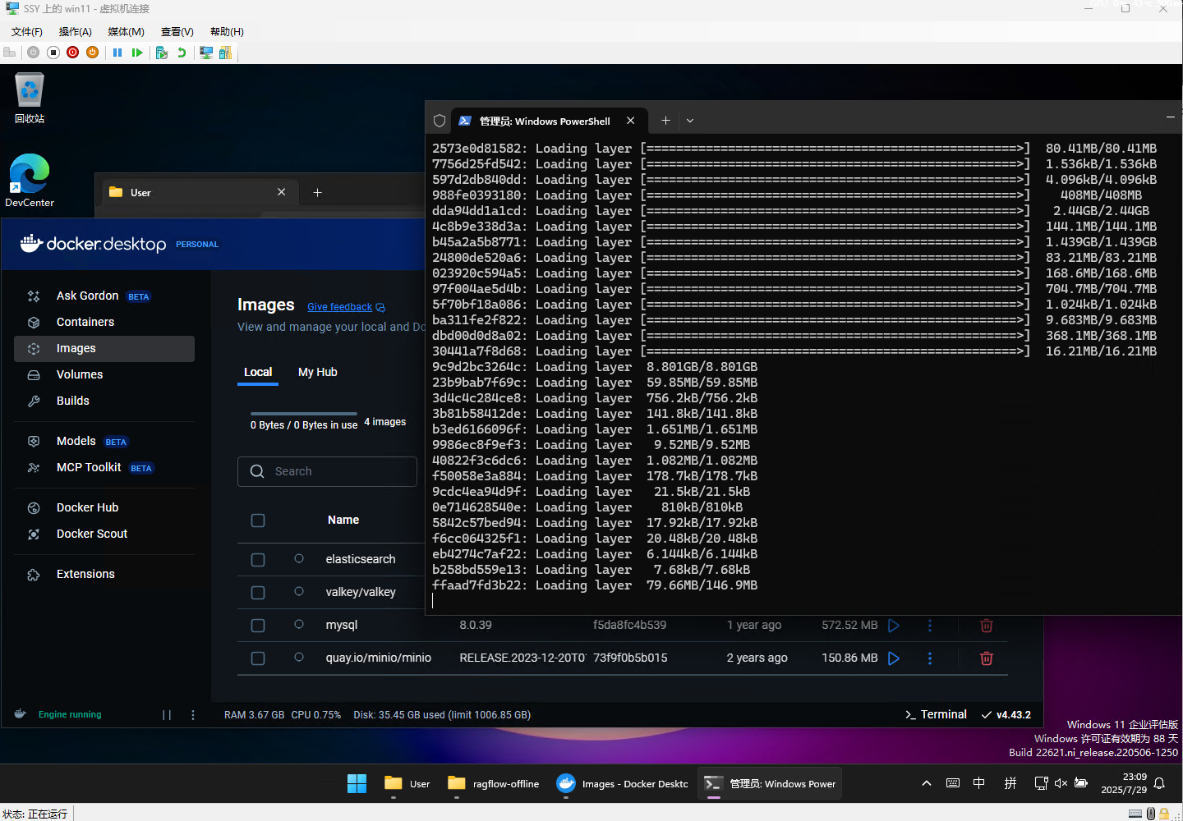The image size is (1183, 821).
Task: Click the VM resume play toolbar icon
Action: click(x=137, y=53)
